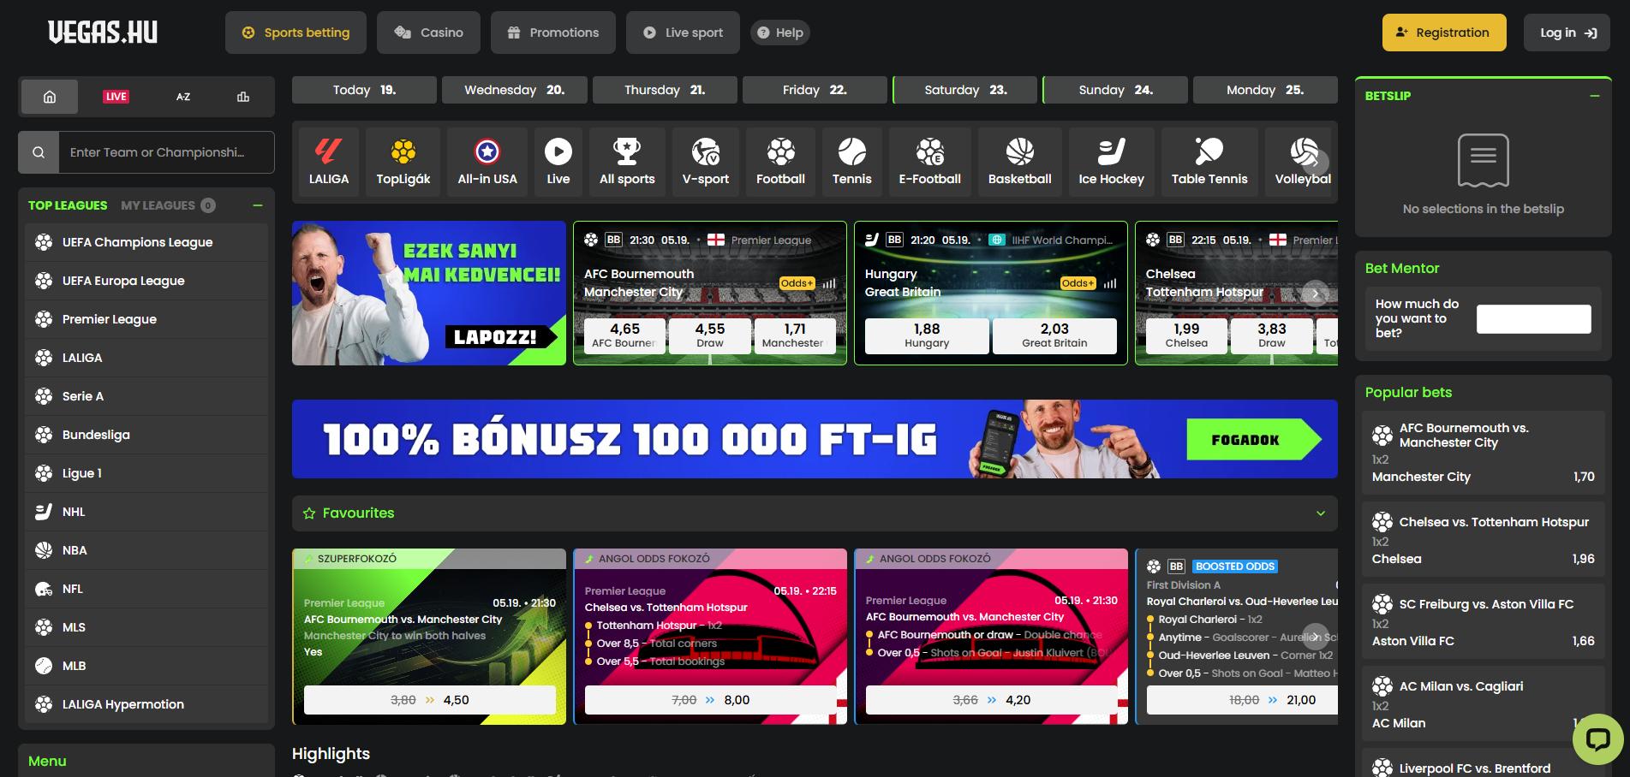1630x777 pixels.
Task: Open the Promotions tab
Action: click(552, 33)
